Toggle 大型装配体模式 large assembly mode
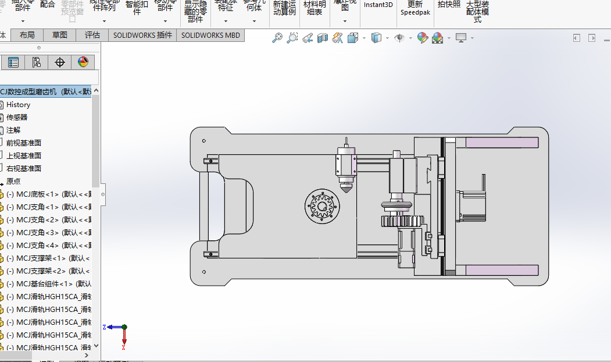The width and height of the screenshot is (611, 362). (x=478, y=11)
